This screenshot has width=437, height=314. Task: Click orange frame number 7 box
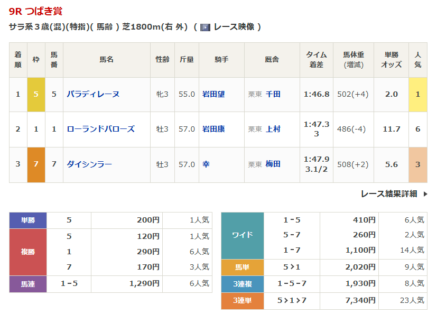pos(36,164)
